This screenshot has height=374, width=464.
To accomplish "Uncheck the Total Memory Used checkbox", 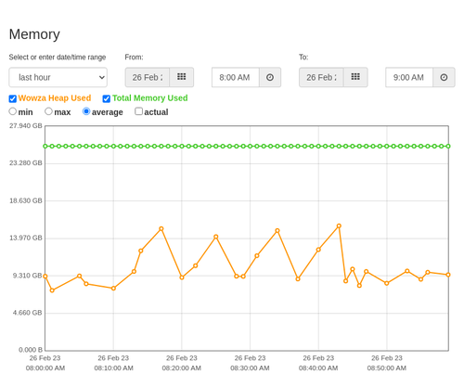I will (107, 98).
